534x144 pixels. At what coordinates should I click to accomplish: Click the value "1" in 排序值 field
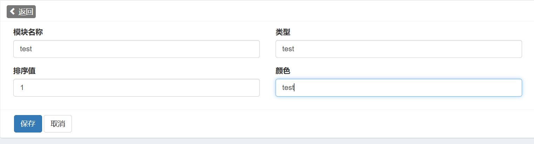22,88
